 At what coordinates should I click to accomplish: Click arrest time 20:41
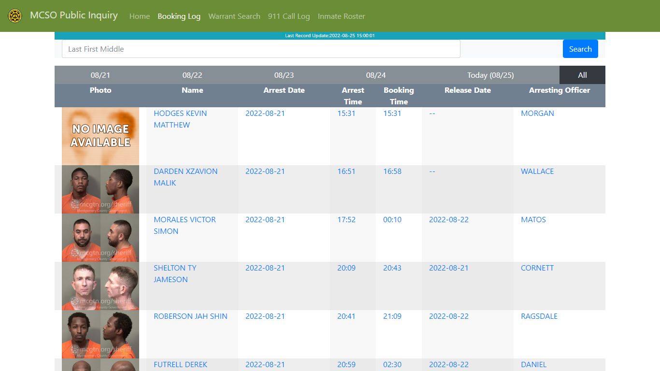pyautogui.click(x=346, y=316)
